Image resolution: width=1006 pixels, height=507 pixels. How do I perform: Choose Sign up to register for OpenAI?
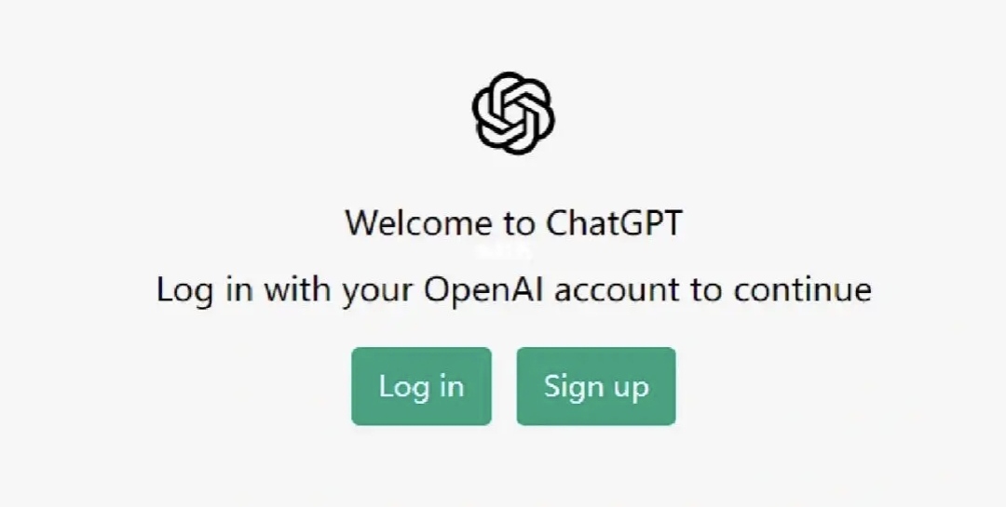[596, 386]
